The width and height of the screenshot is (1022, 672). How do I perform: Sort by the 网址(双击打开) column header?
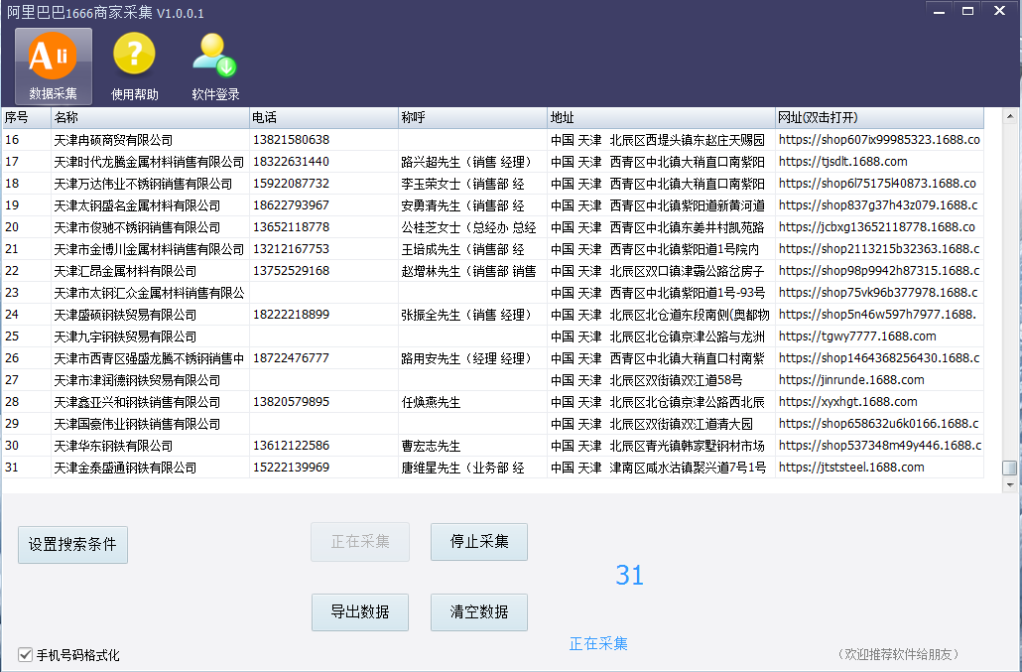click(879, 117)
